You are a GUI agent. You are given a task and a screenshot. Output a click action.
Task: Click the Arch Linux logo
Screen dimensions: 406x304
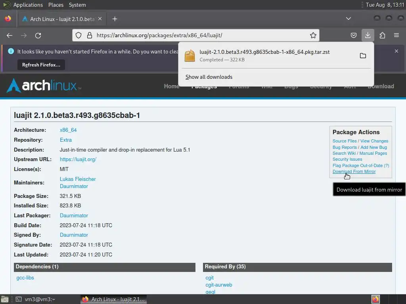(x=44, y=85)
